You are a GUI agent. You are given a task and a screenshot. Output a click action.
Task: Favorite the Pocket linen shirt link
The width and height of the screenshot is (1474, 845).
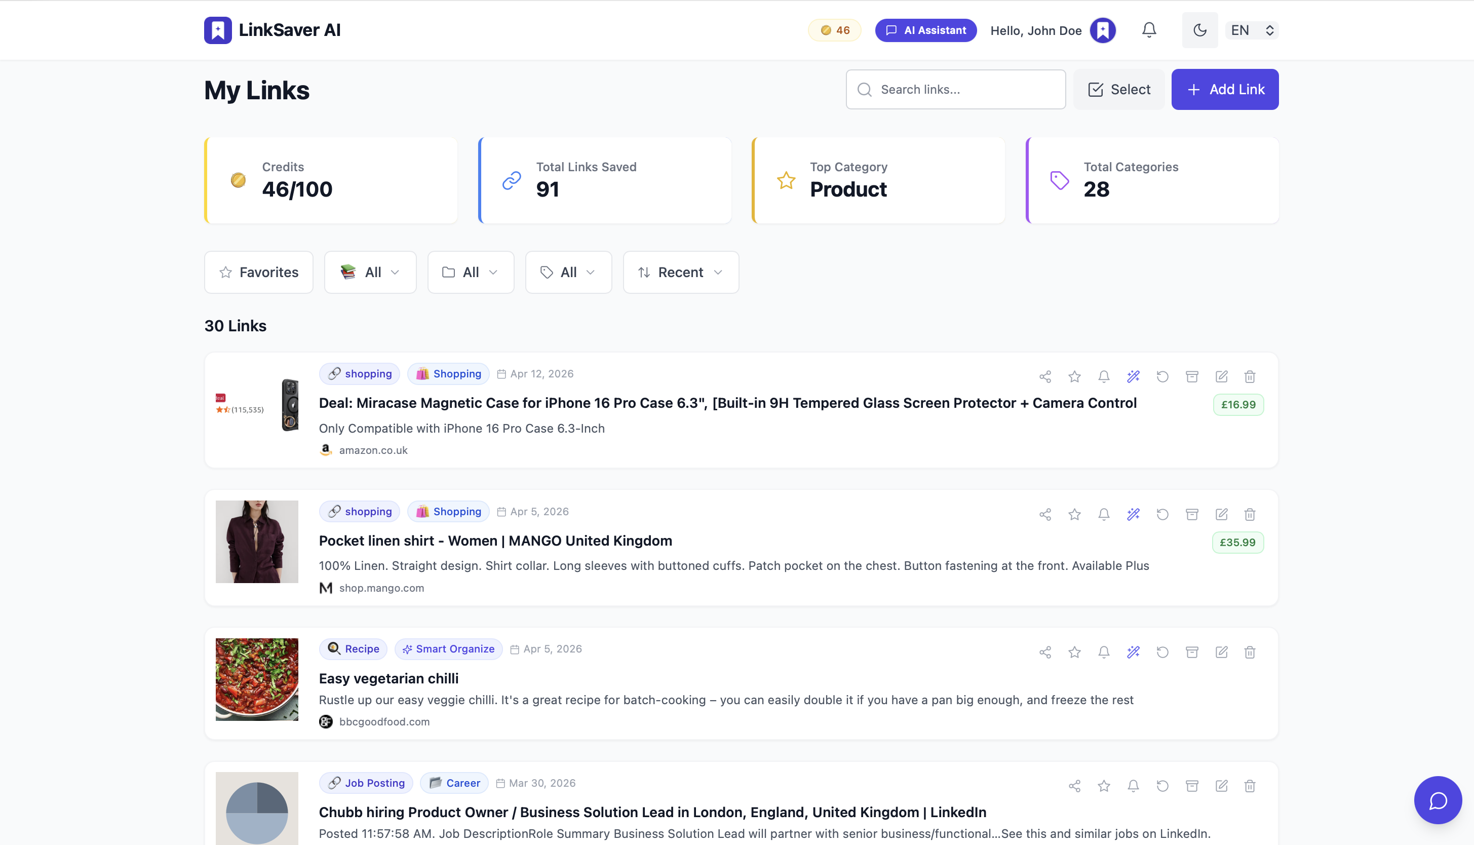[1074, 514]
